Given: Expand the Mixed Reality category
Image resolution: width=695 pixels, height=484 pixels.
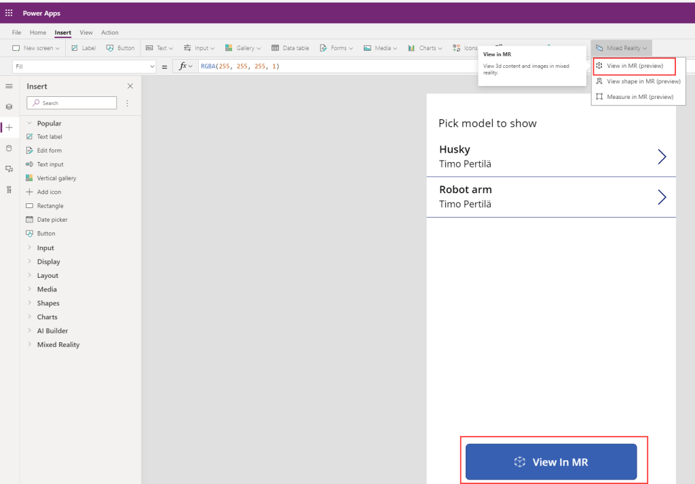Looking at the screenshot, I should [x=29, y=344].
